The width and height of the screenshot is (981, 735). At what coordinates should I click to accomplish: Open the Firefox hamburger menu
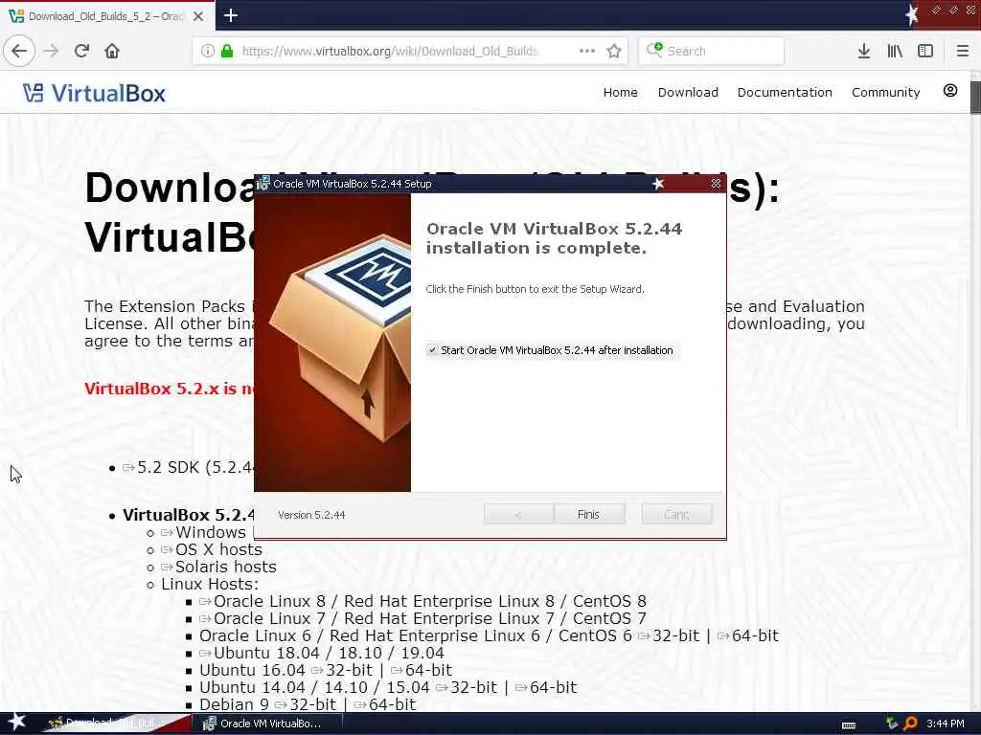962,51
